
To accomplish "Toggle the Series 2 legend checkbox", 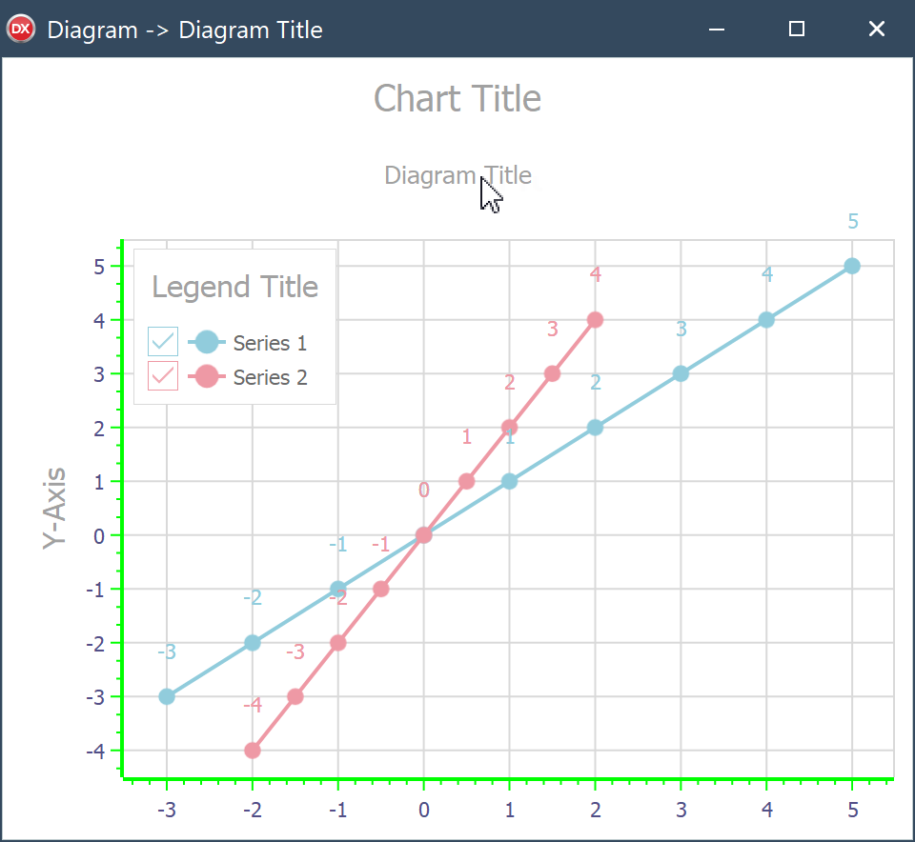I will point(163,376).
